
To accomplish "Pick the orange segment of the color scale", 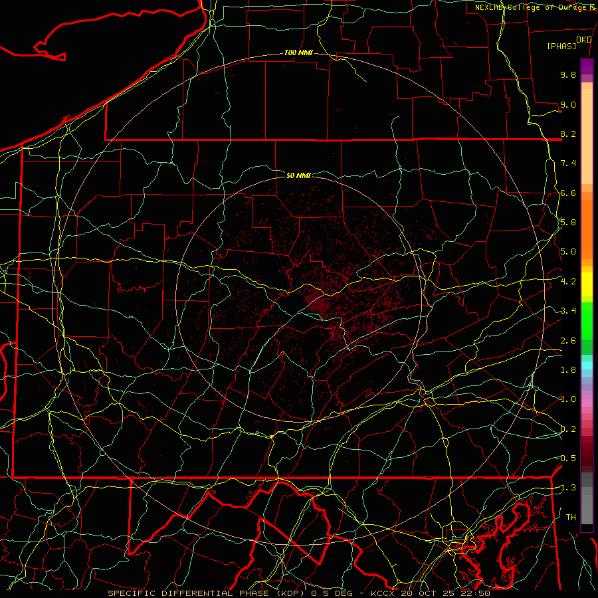I will pos(587,230).
